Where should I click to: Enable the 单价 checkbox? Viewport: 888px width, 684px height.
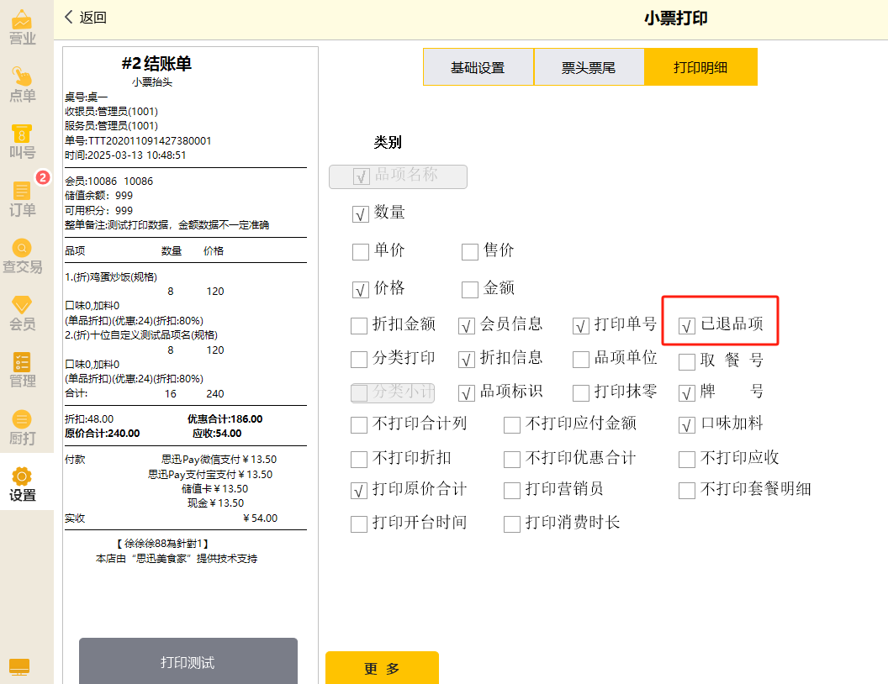click(x=361, y=252)
